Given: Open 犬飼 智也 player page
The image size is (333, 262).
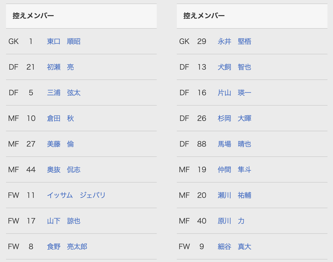Looking at the screenshot, I should tap(234, 67).
